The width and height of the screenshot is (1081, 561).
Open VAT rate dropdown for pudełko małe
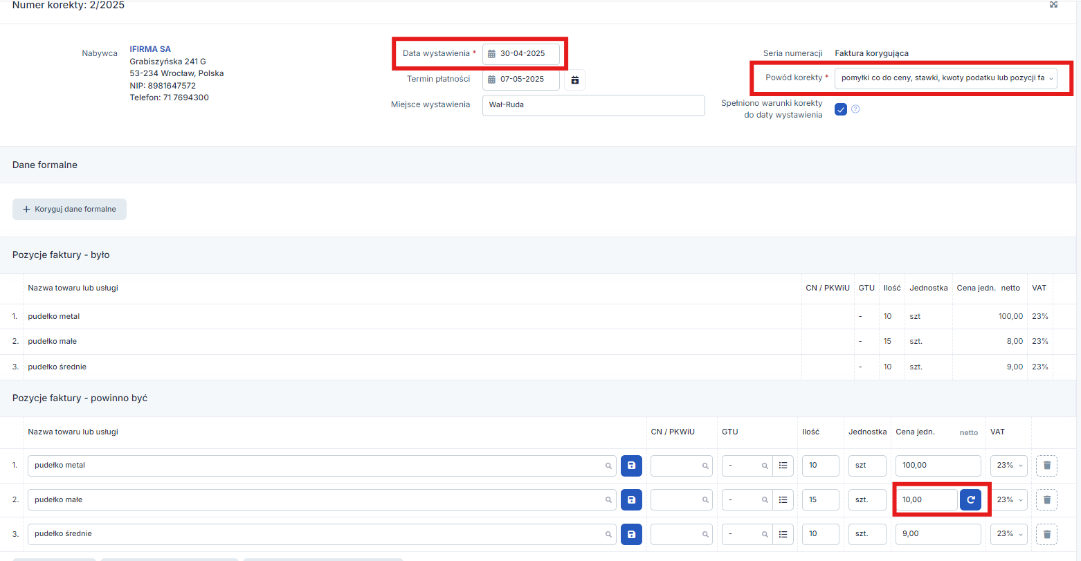click(1009, 499)
